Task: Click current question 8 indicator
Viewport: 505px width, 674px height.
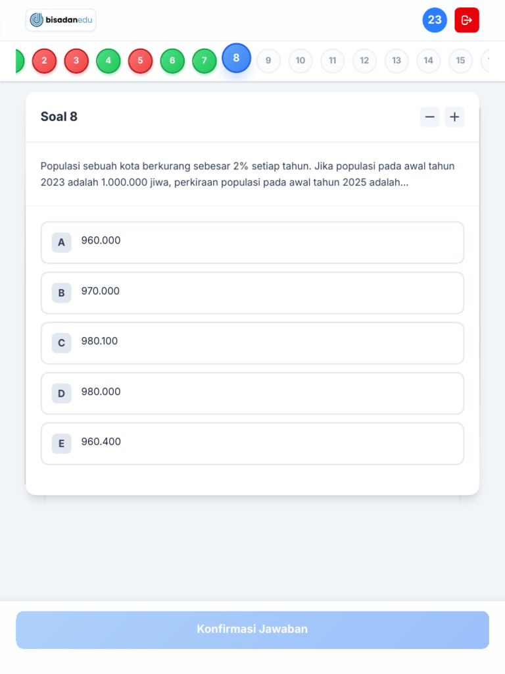Action: 236,58
